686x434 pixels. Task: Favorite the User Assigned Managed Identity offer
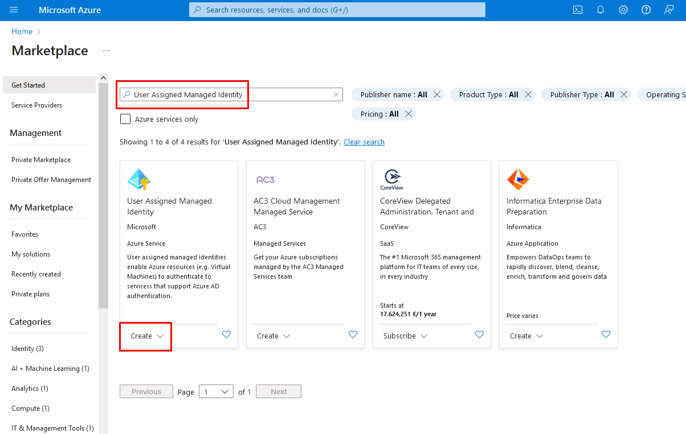[226, 334]
